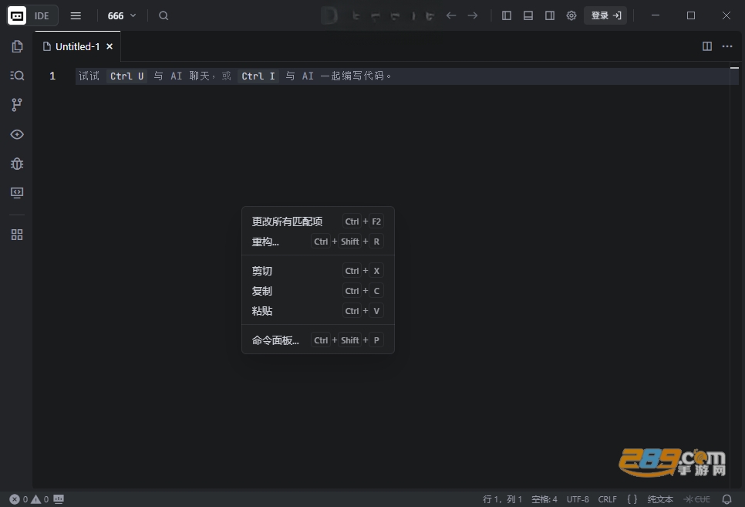
Task: Select 剪切 in context menu
Action: (318, 271)
